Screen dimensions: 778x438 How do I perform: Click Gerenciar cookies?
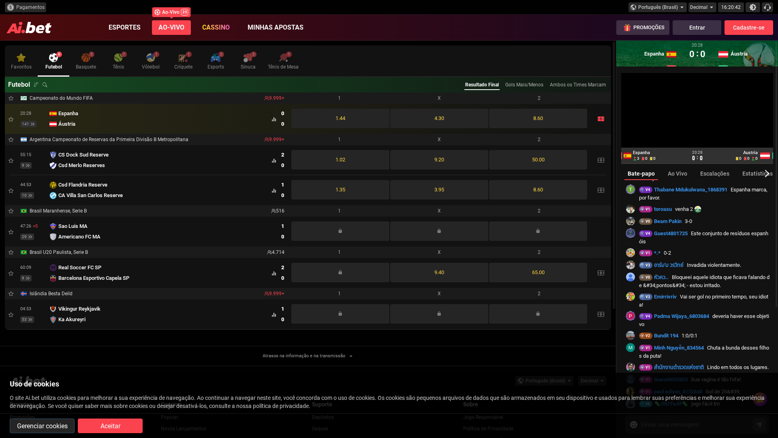(x=42, y=426)
